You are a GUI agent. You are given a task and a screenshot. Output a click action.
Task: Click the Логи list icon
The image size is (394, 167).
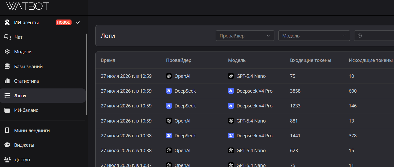click(x=7, y=95)
